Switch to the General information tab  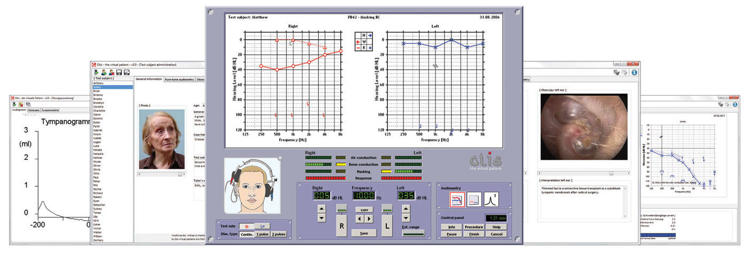click(x=149, y=79)
